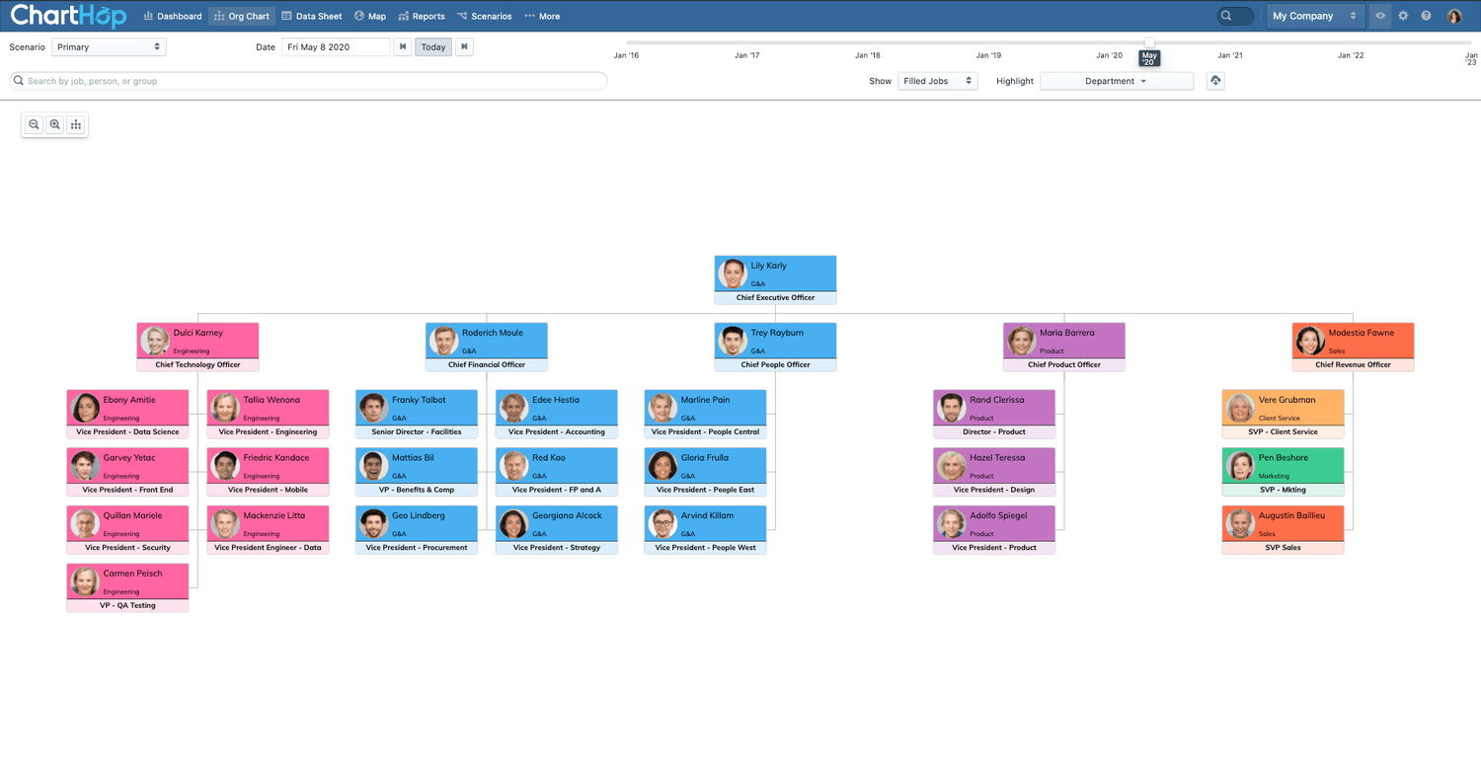Open help with the question mark icon

pyautogui.click(x=1427, y=16)
